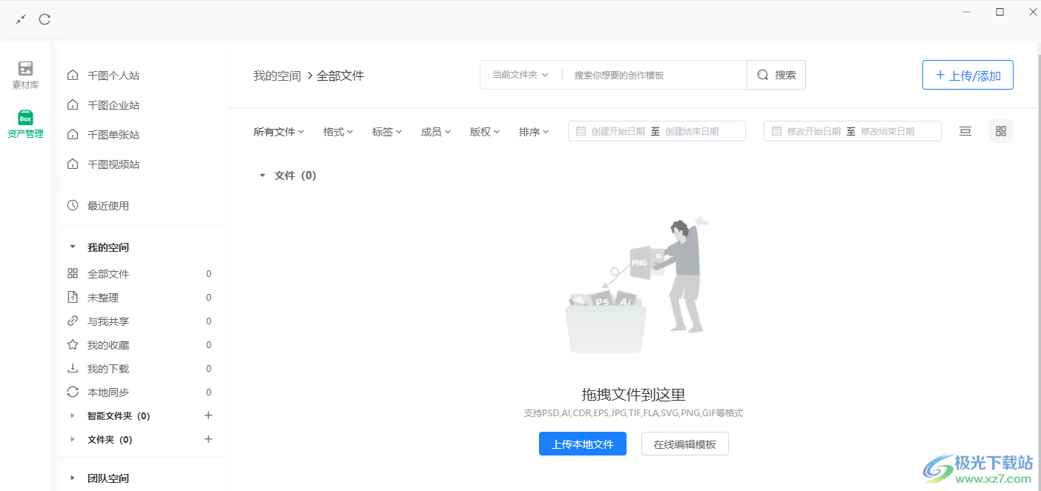Click the star icon for 我的收藏
The image size is (1041, 491).
coord(73,344)
